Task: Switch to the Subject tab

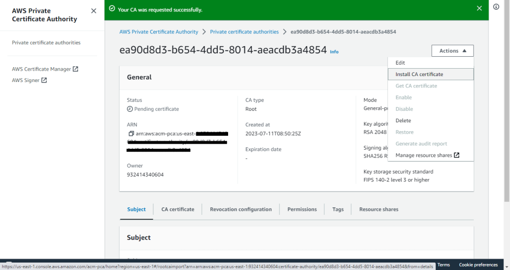Action: pyautogui.click(x=136, y=209)
